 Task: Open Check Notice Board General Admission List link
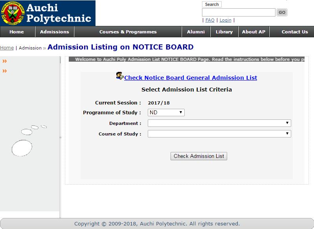pyautogui.click(x=191, y=78)
